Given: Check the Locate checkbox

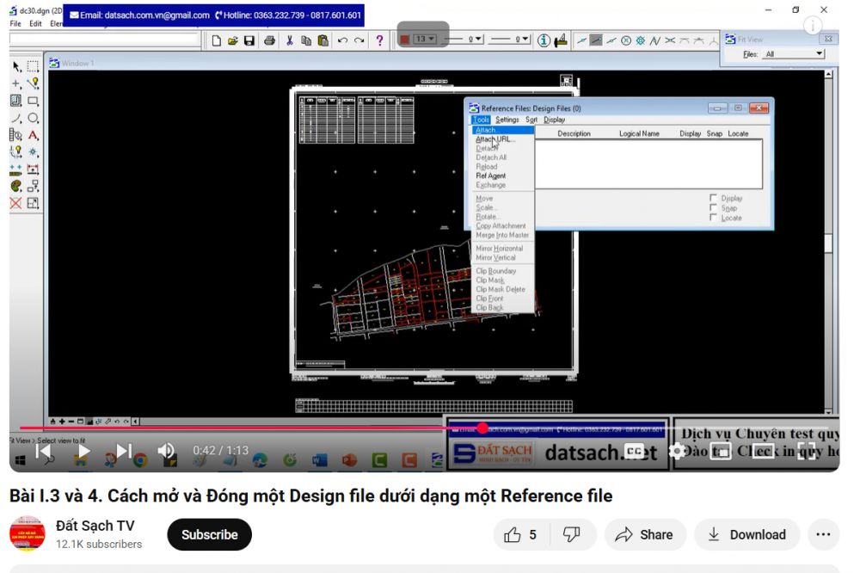Looking at the screenshot, I should [713, 218].
